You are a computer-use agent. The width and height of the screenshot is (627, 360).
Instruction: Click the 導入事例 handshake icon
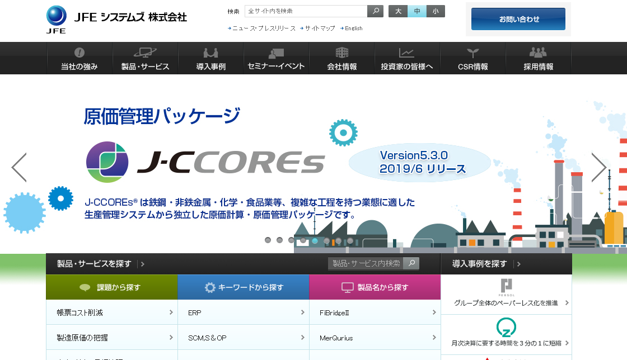click(210, 53)
